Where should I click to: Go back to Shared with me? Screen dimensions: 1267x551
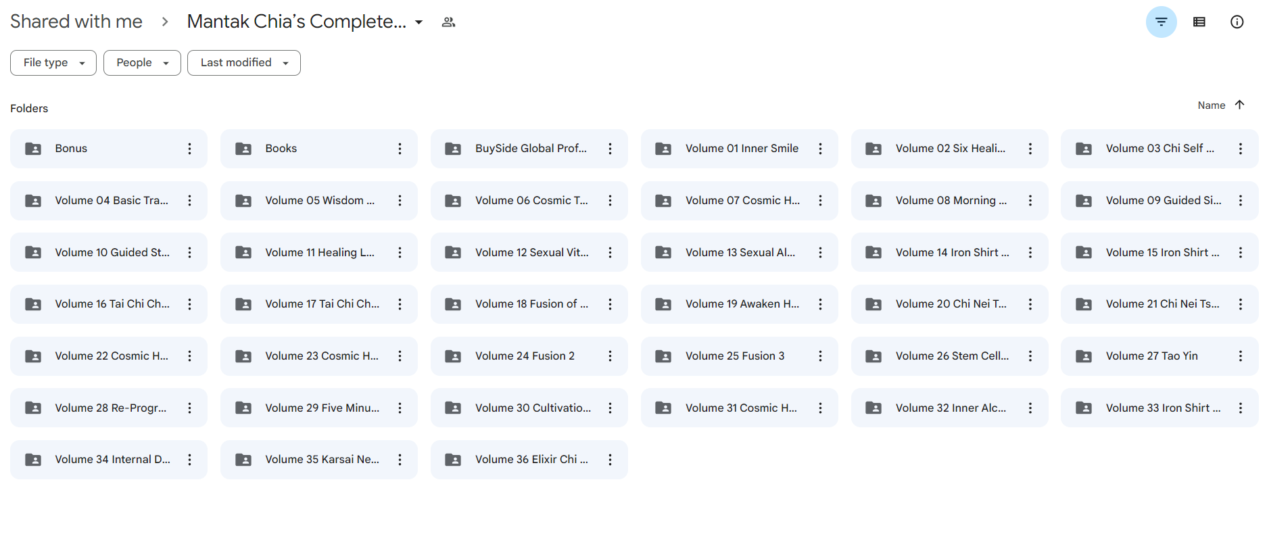[76, 22]
